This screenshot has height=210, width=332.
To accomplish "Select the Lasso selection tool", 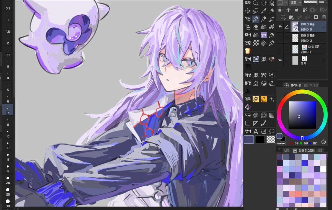I will [256, 11].
